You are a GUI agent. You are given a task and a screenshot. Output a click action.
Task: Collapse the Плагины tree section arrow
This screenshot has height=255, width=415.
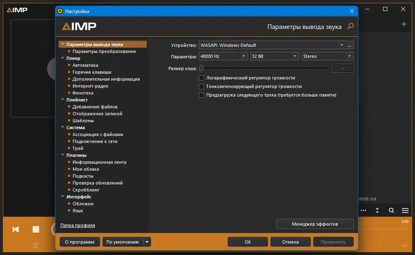(x=63, y=155)
